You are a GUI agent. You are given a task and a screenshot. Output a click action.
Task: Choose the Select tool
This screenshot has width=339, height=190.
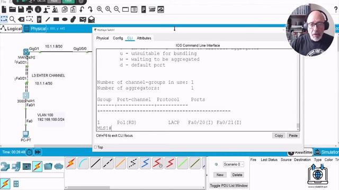click(x=4, y=20)
